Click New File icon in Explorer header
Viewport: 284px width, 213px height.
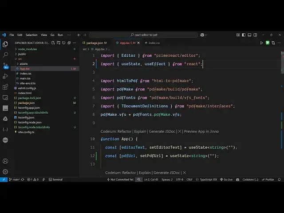point(53,43)
